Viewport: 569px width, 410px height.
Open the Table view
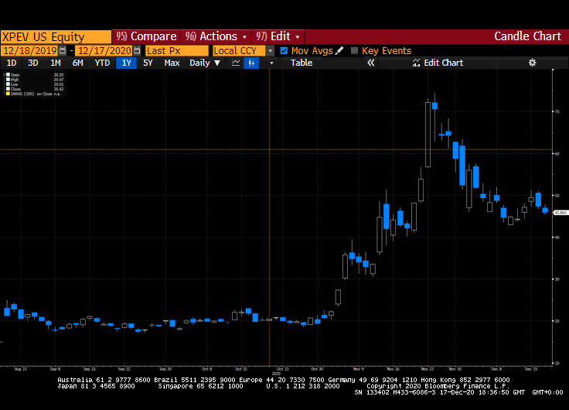coord(302,63)
